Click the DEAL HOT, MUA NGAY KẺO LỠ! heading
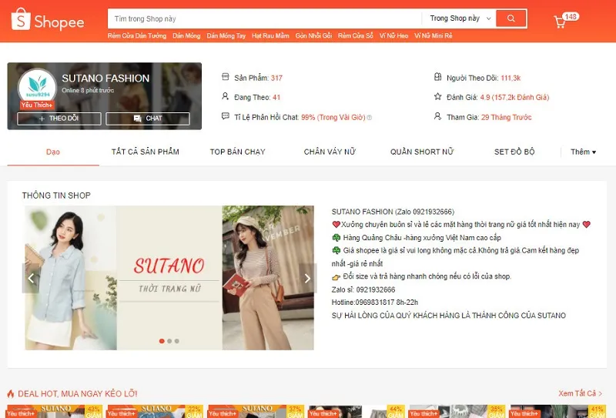 click(x=78, y=393)
